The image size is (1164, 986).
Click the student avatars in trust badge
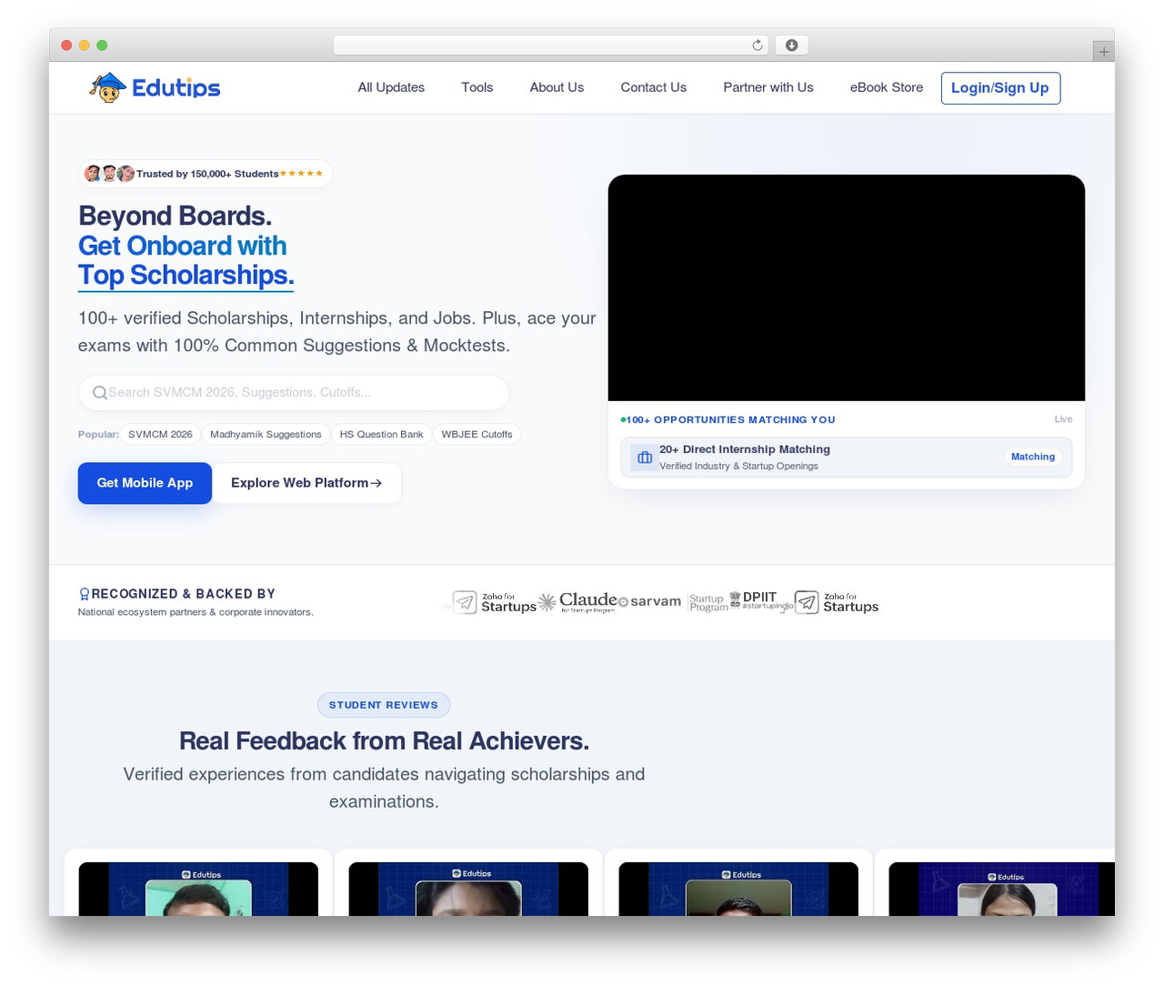coord(109,174)
